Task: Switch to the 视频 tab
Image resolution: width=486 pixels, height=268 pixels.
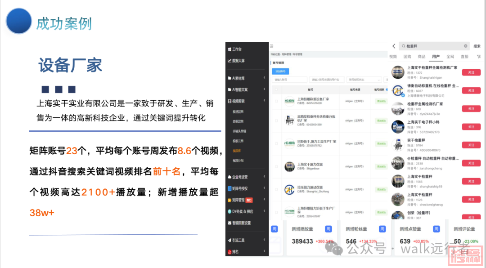Action: tap(393, 56)
